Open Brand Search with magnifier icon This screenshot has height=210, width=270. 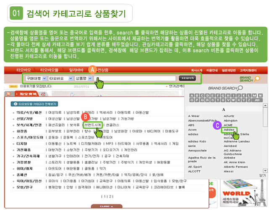coord(250,79)
